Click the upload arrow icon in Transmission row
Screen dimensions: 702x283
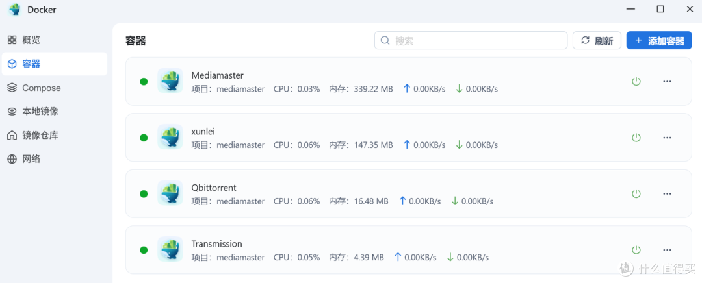tap(398, 257)
